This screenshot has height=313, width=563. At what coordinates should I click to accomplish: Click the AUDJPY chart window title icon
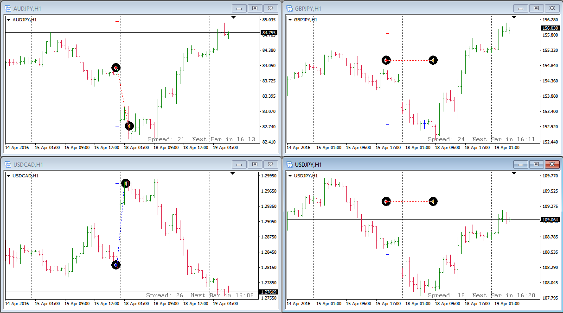point(8,8)
